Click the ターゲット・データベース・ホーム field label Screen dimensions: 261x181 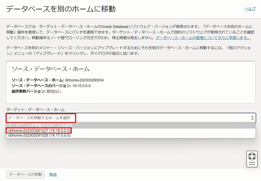(35, 110)
